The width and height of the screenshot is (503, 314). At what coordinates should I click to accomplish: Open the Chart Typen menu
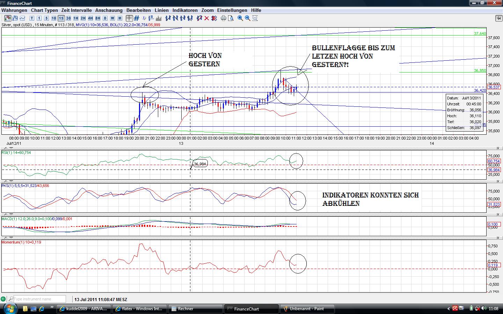tap(44, 10)
